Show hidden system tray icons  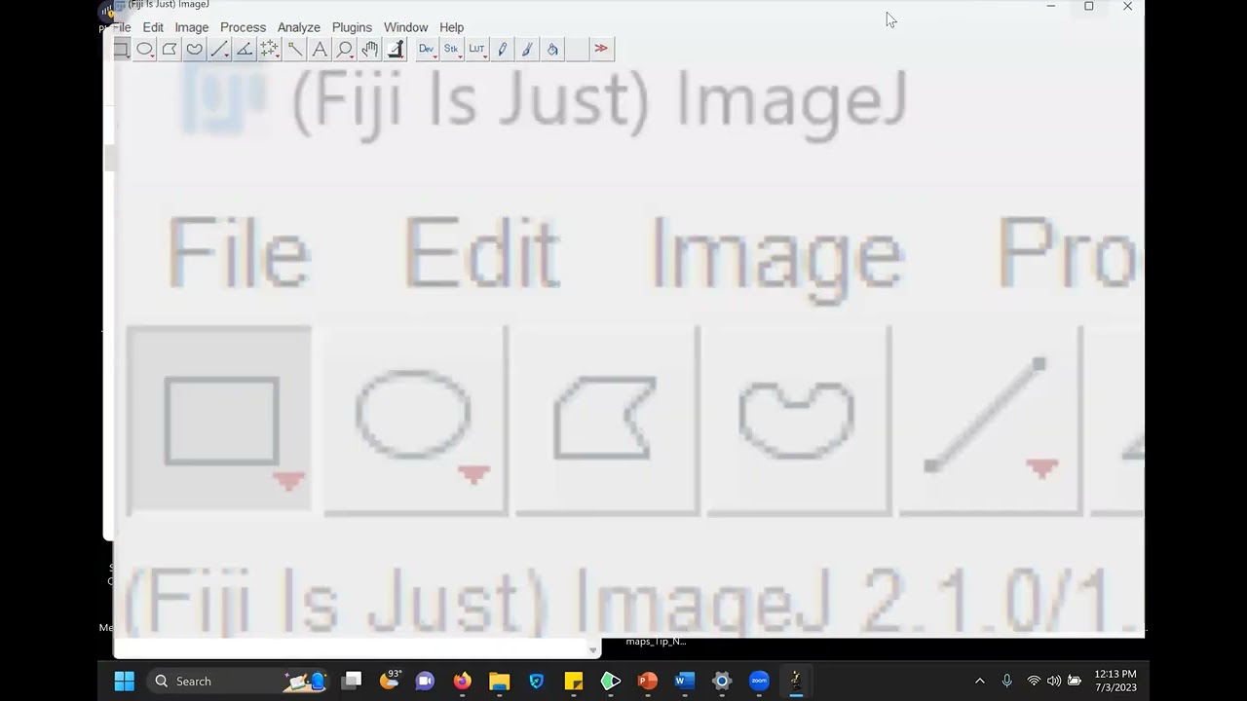click(979, 681)
